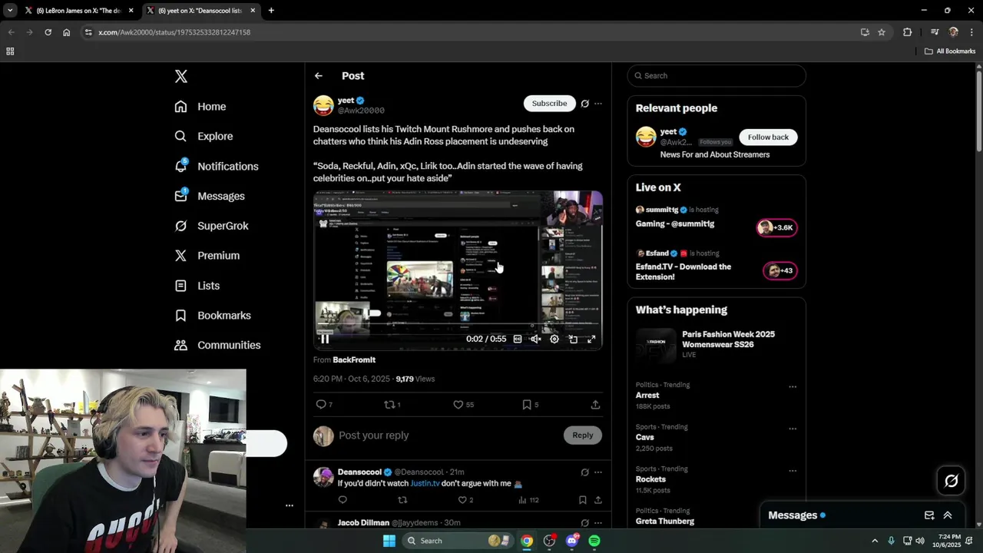Expand the Messages drawer
Screen dimensions: 983x553
(948, 515)
